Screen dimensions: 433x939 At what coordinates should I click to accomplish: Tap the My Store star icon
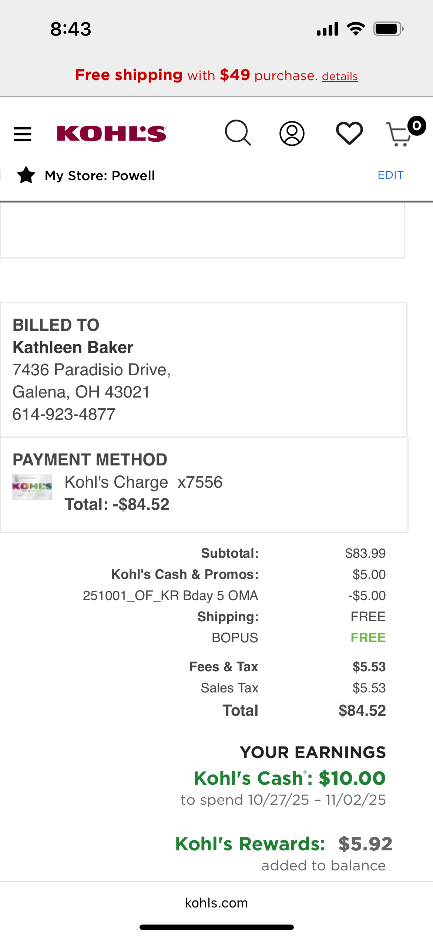coord(26,175)
